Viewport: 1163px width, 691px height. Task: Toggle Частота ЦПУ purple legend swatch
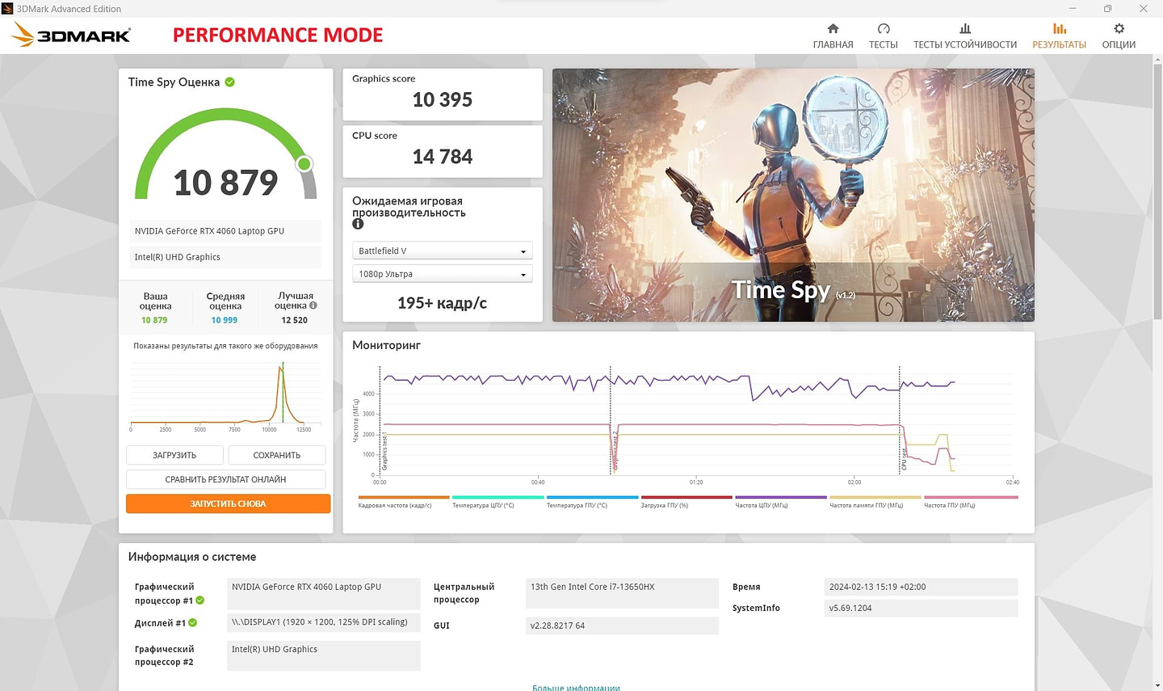(x=781, y=497)
